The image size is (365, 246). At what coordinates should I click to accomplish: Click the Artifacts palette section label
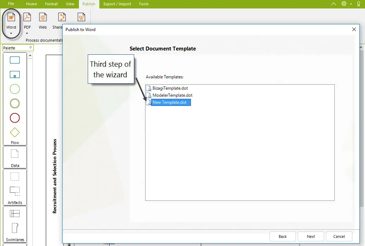[x=15, y=202]
